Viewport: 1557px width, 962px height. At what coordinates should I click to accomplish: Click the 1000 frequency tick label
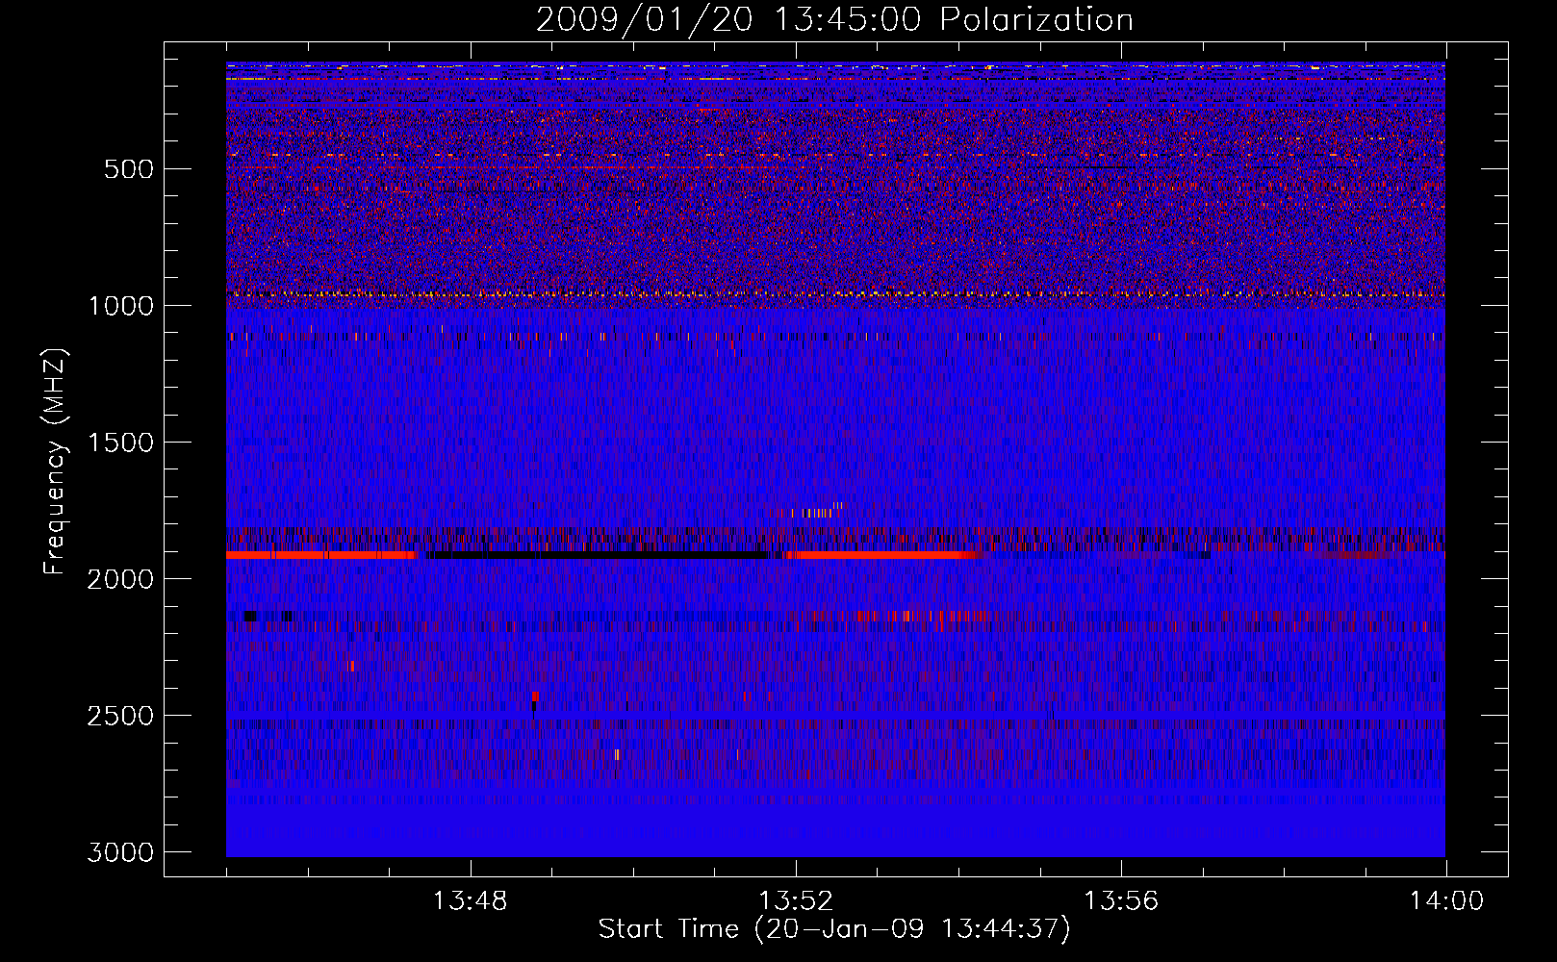click(120, 306)
